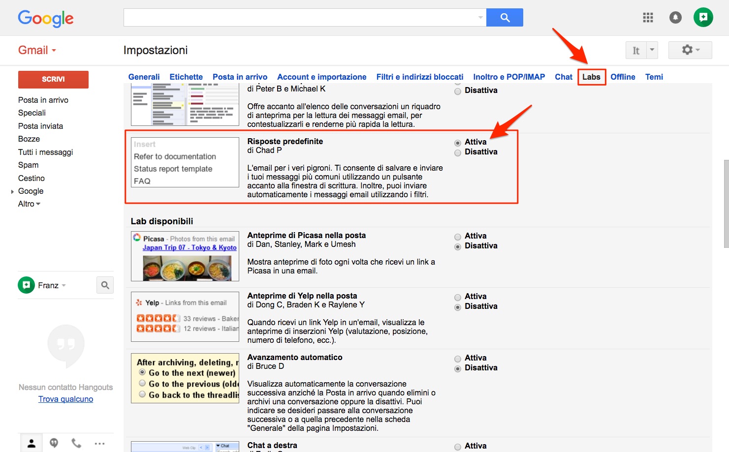
Task: Enable Attiva for Anteprime di Yelp
Action: click(x=458, y=297)
